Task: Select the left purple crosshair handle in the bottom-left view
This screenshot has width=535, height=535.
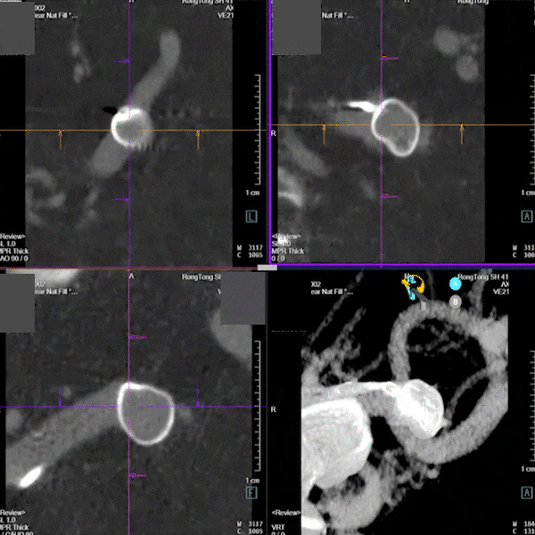Action: click(x=61, y=397)
